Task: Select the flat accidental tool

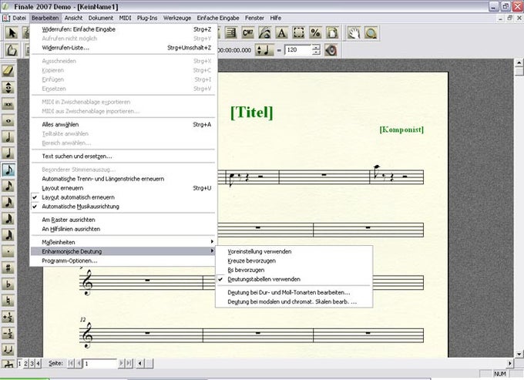Action: (8, 284)
